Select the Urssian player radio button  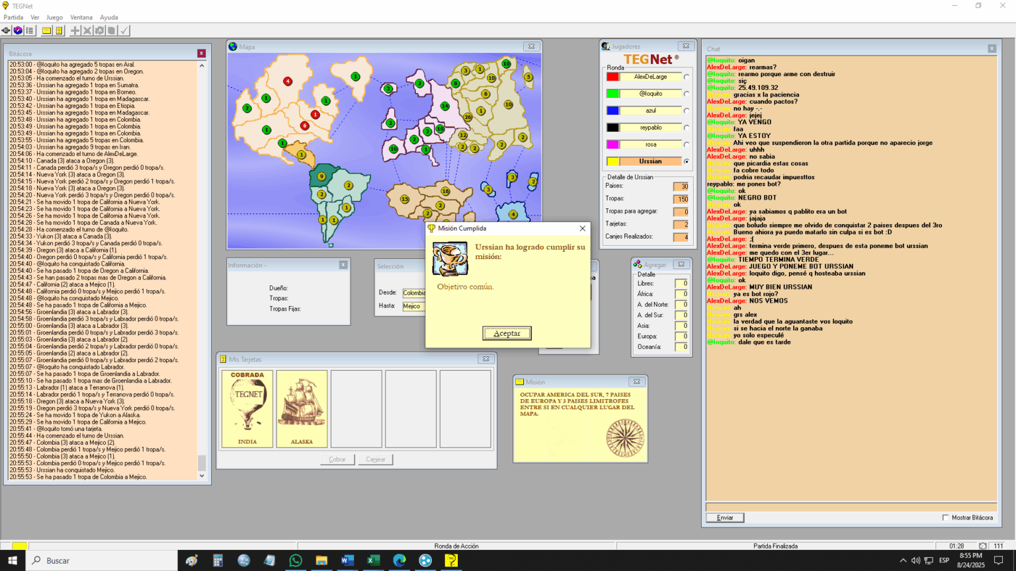686,161
